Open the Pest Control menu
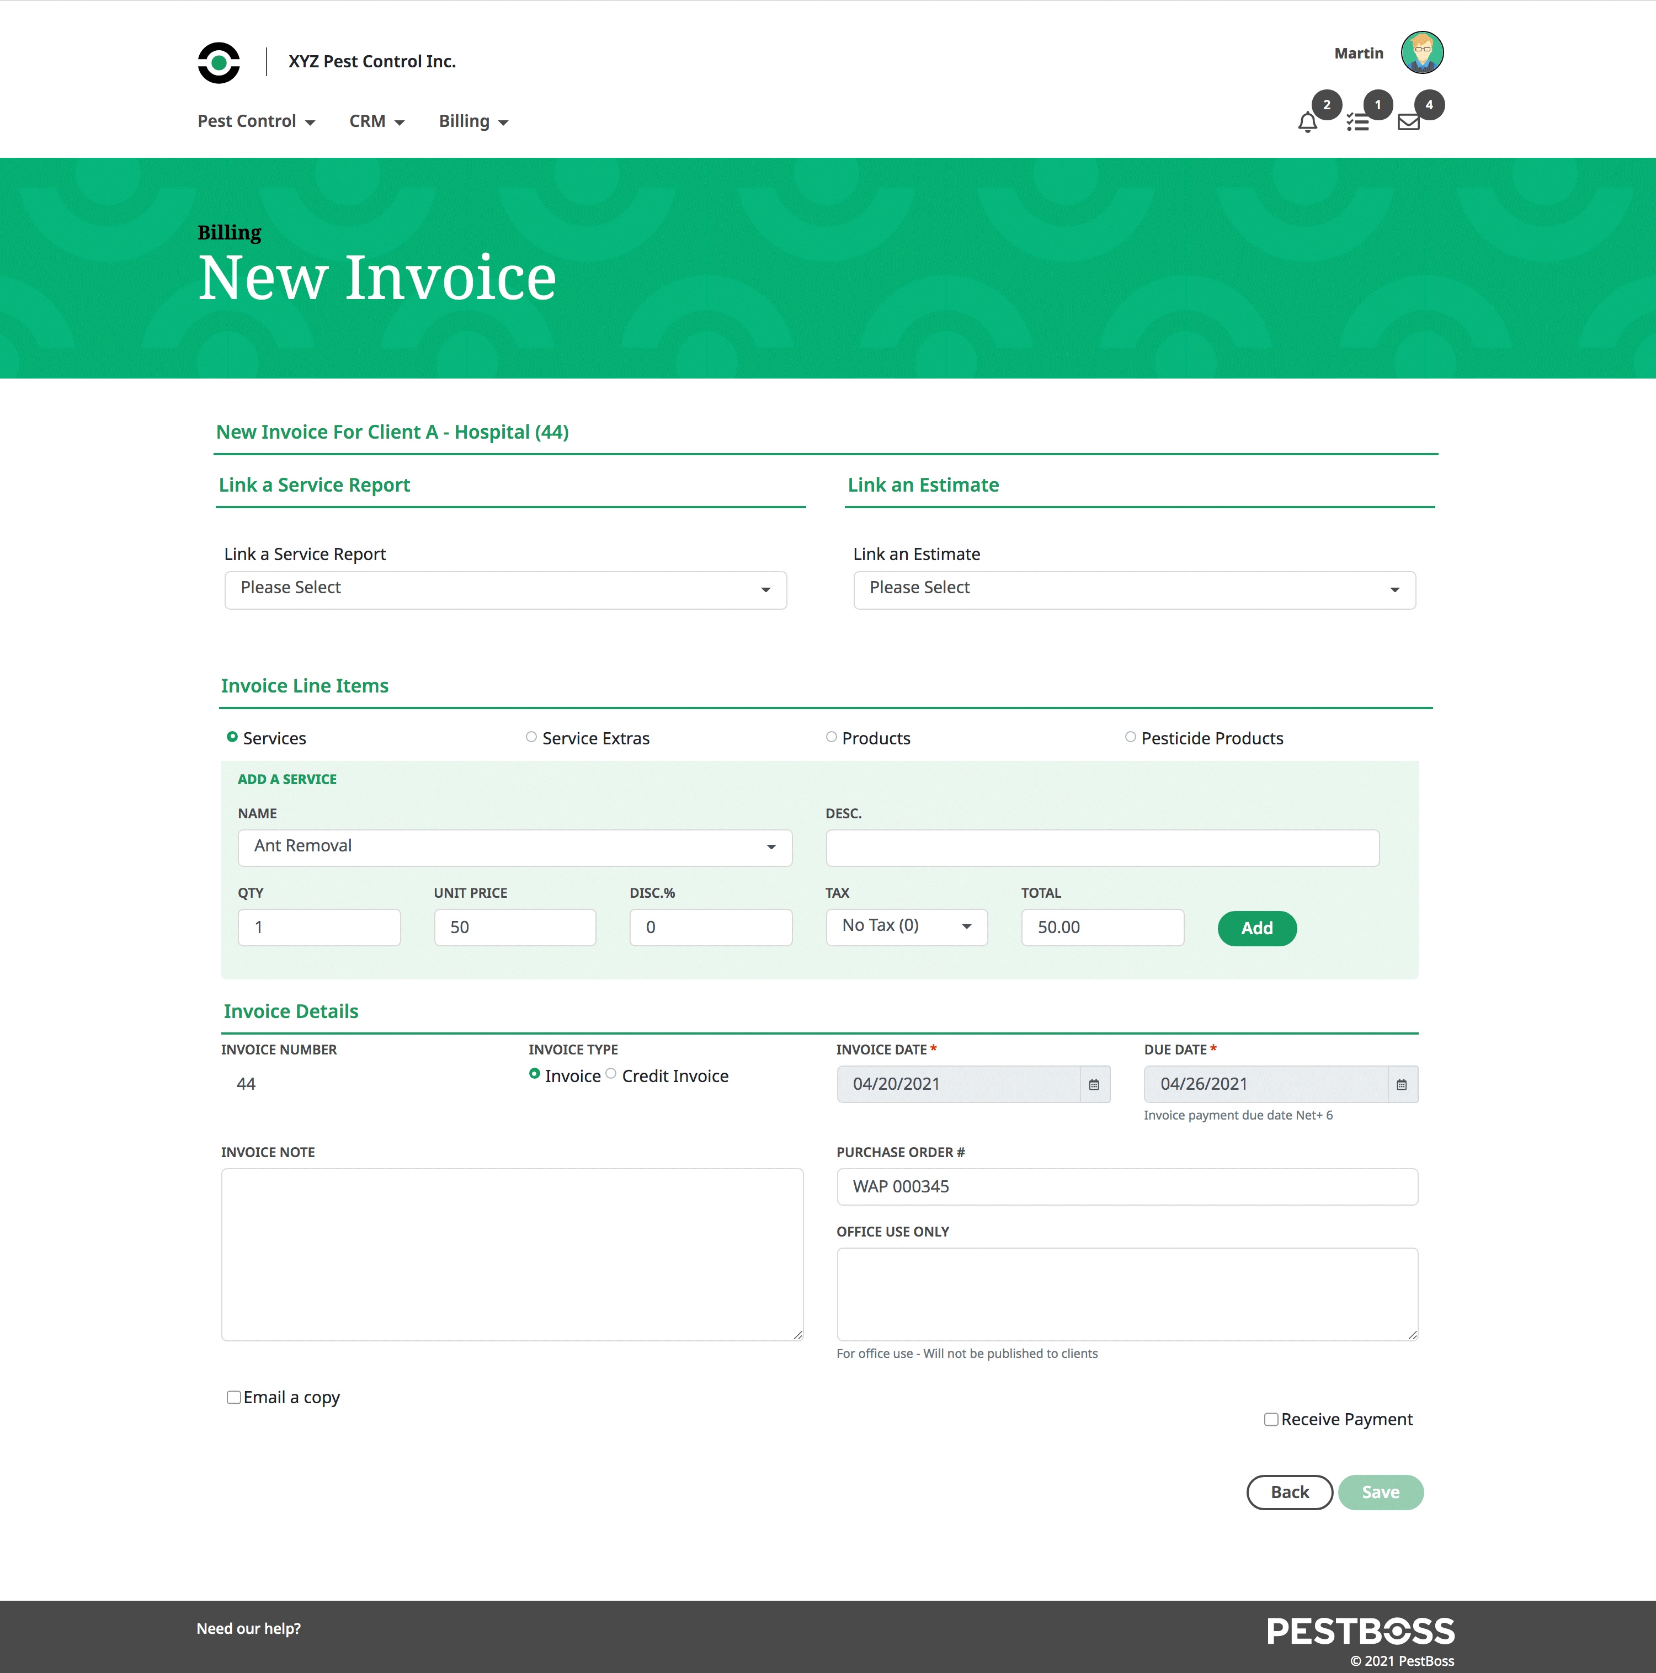Screen dimensions: 1656x1673 tap(255, 121)
